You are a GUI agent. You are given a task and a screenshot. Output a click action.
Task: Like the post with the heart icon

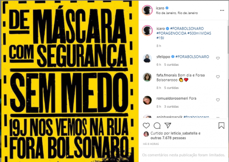coord(146,125)
